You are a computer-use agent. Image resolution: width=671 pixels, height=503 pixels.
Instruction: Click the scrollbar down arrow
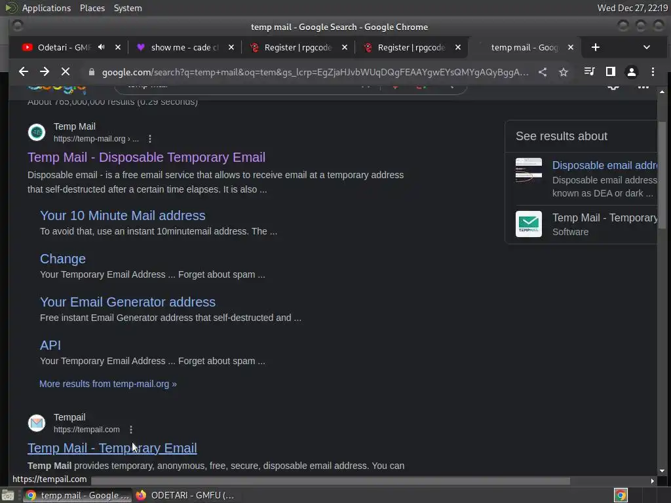point(662,471)
